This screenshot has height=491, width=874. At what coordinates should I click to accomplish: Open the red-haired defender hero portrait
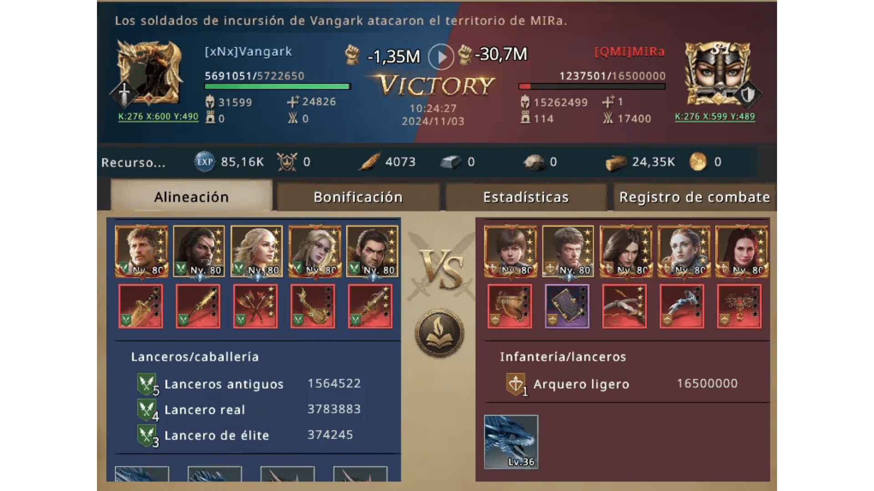click(x=742, y=251)
